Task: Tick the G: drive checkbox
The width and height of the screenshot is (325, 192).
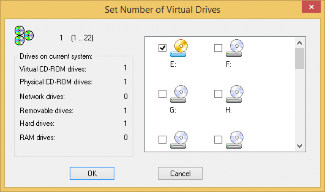Action: click(x=162, y=94)
